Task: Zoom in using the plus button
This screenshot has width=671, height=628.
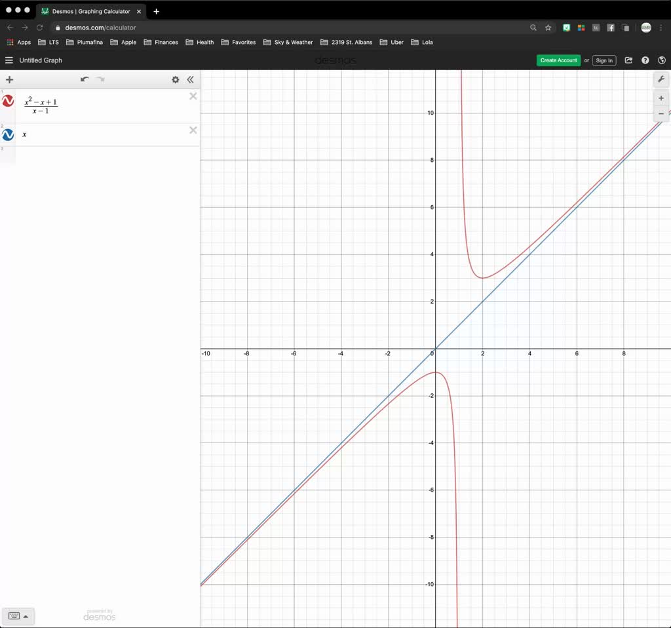Action: click(x=661, y=98)
